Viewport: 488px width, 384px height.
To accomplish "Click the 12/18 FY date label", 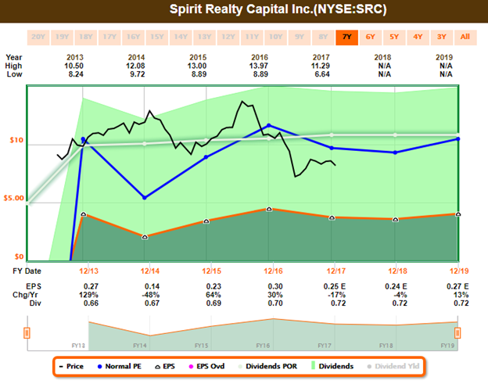I will click(397, 271).
